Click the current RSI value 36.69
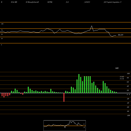The width and height of the screenshot is (131, 131). (121, 35)
